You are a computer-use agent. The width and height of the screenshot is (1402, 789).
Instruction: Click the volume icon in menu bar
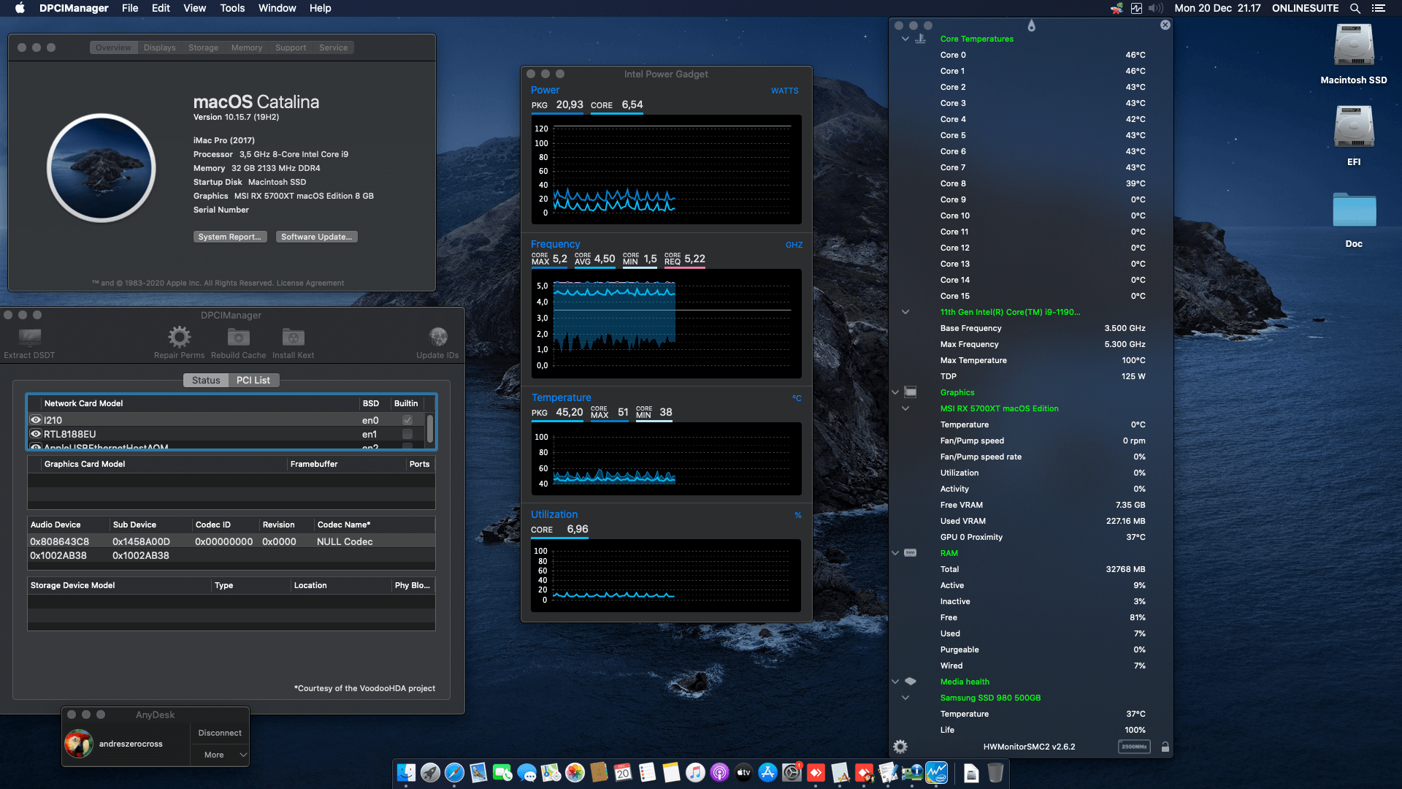(x=1155, y=8)
